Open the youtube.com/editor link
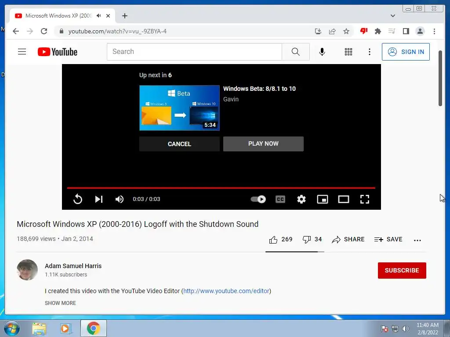Image resolution: width=450 pixels, height=337 pixels. tap(226, 291)
